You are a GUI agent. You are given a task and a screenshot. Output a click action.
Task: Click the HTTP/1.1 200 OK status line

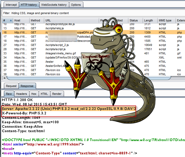coord(18,100)
